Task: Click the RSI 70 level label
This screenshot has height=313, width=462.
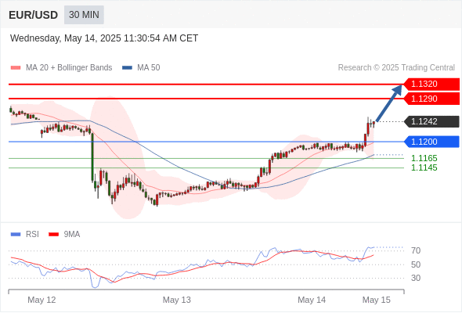Action: [x=416, y=250]
